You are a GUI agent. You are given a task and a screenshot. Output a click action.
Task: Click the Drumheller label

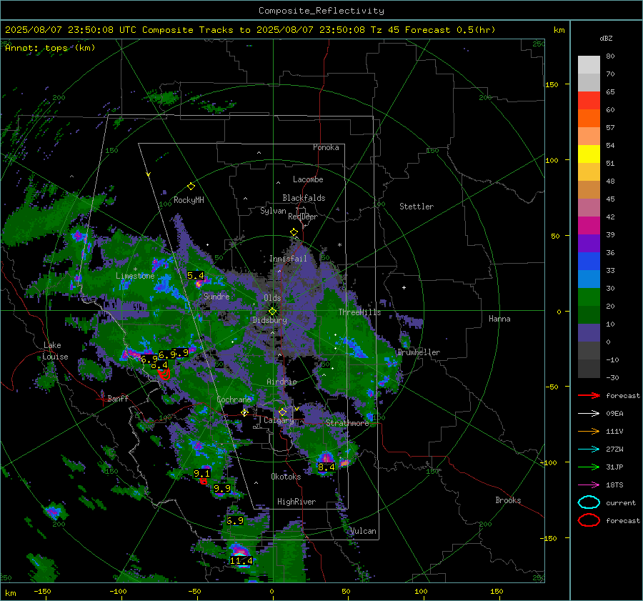point(419,352)
